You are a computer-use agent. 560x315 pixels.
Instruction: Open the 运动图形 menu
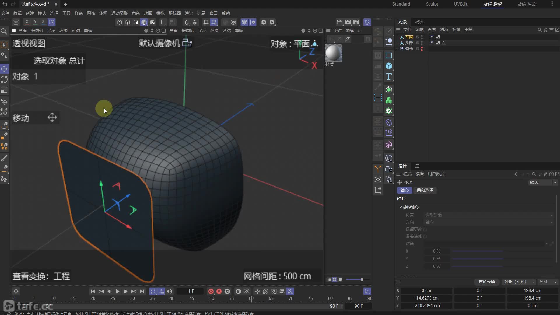point(119,13)
